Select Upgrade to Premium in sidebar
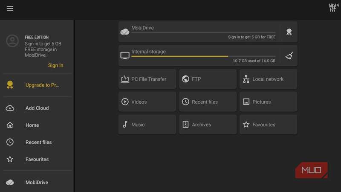Viewport: 341px width, 192px height. pyautogui.click(x=42, y=85)
